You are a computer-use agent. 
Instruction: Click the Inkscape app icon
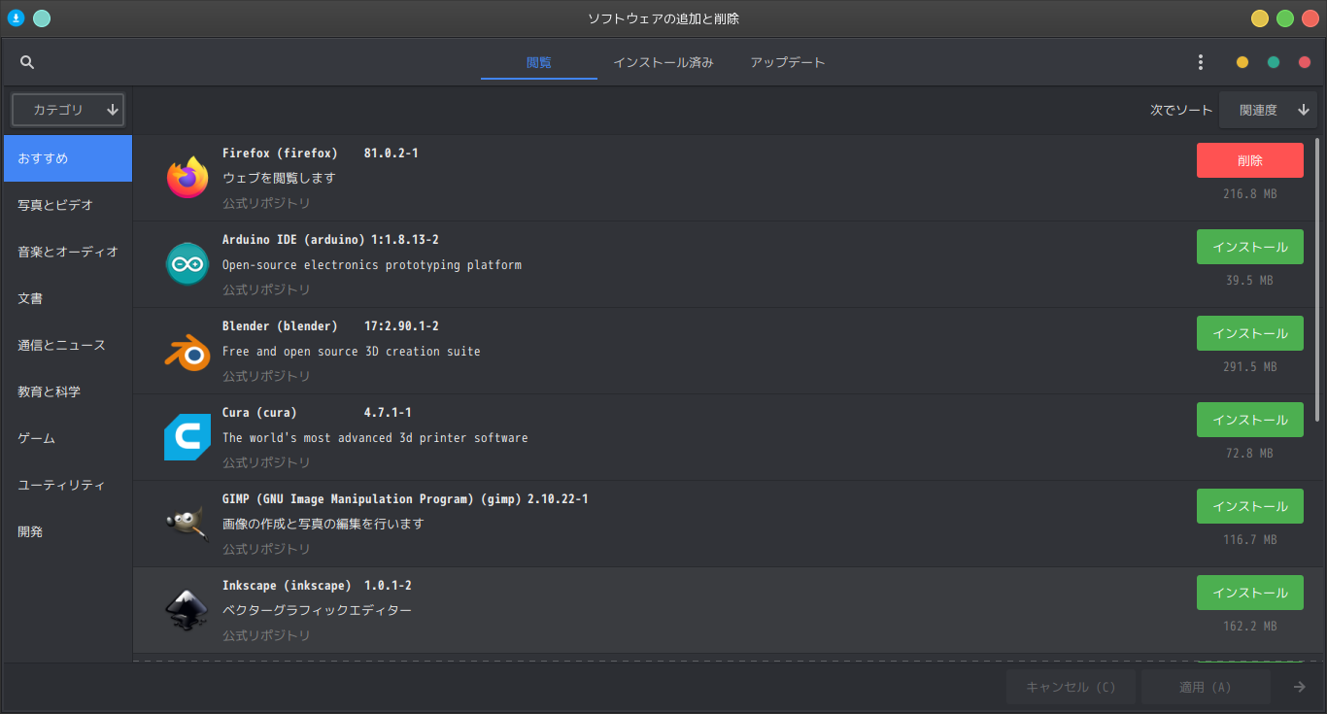(x=187, y=610)
